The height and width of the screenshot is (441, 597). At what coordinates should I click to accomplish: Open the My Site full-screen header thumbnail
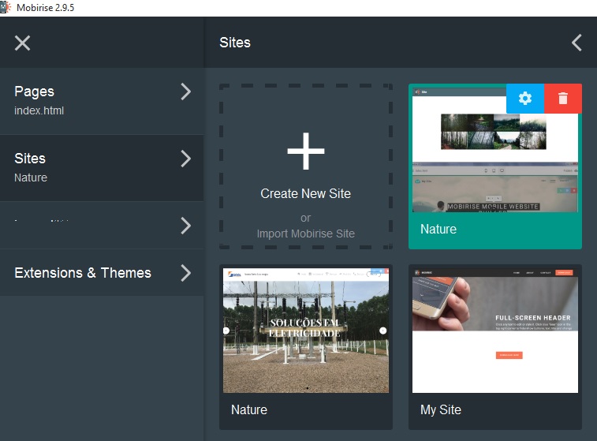click(x=494, y=333)
